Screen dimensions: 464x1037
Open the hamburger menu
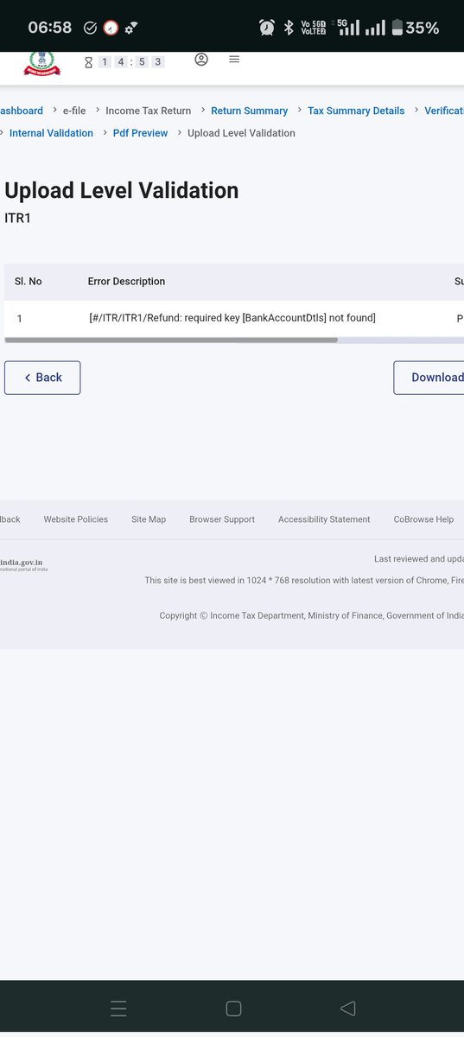click(233, 60)
